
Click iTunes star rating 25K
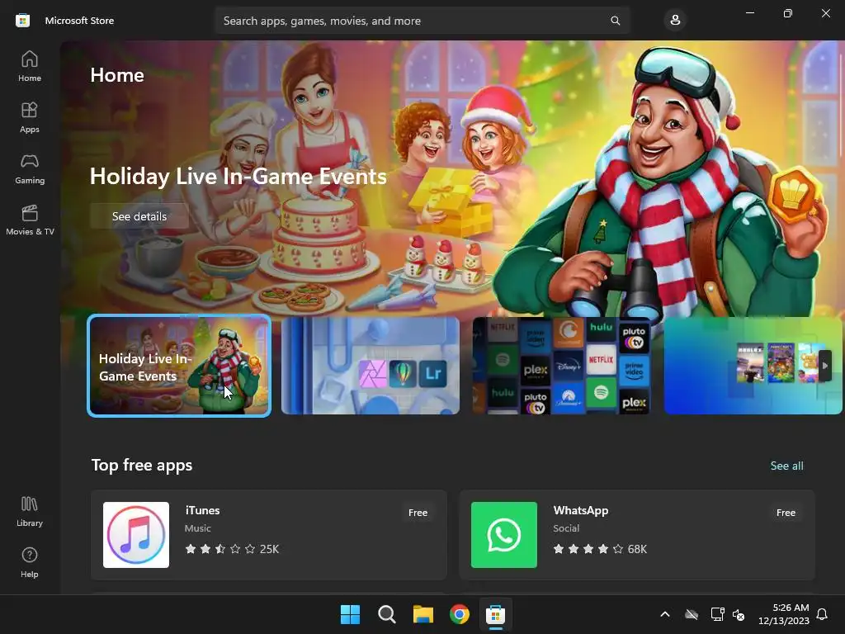[232, 549]
